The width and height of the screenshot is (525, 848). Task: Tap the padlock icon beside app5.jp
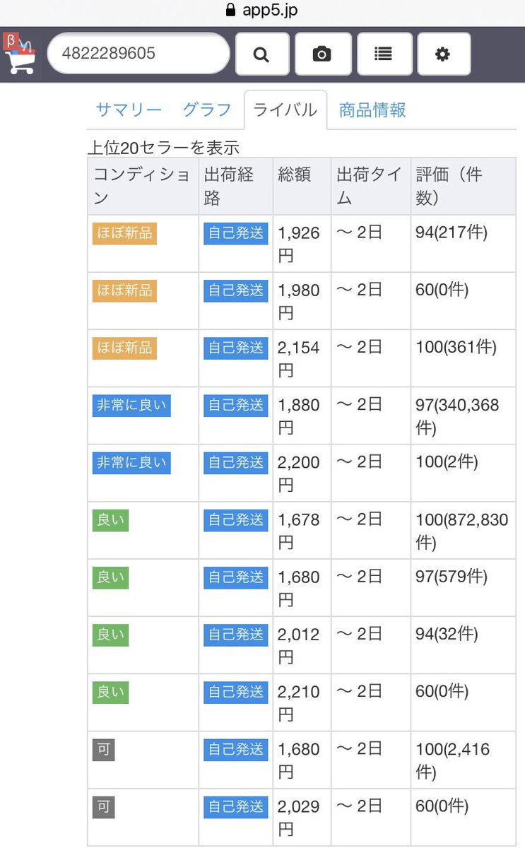click(x=229, y=11)
